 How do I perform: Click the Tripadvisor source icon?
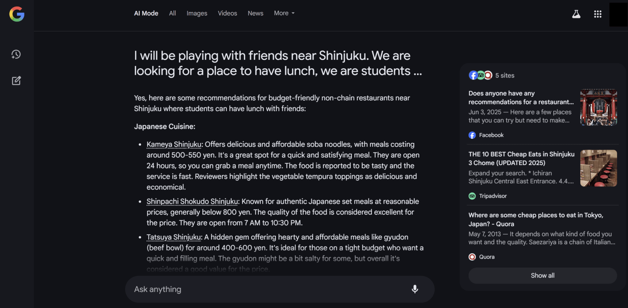472,196
